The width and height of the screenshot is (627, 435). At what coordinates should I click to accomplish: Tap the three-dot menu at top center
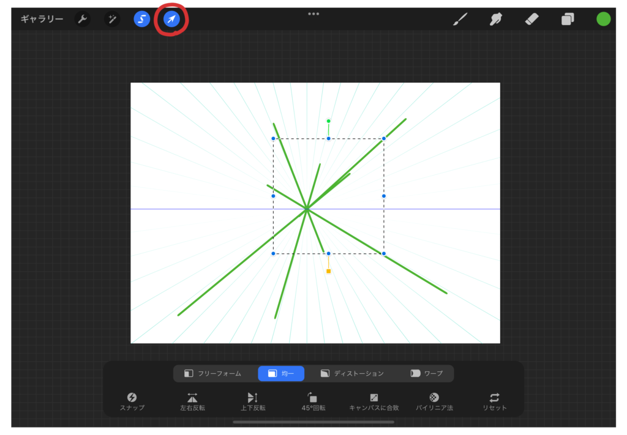tap(313, 14)
